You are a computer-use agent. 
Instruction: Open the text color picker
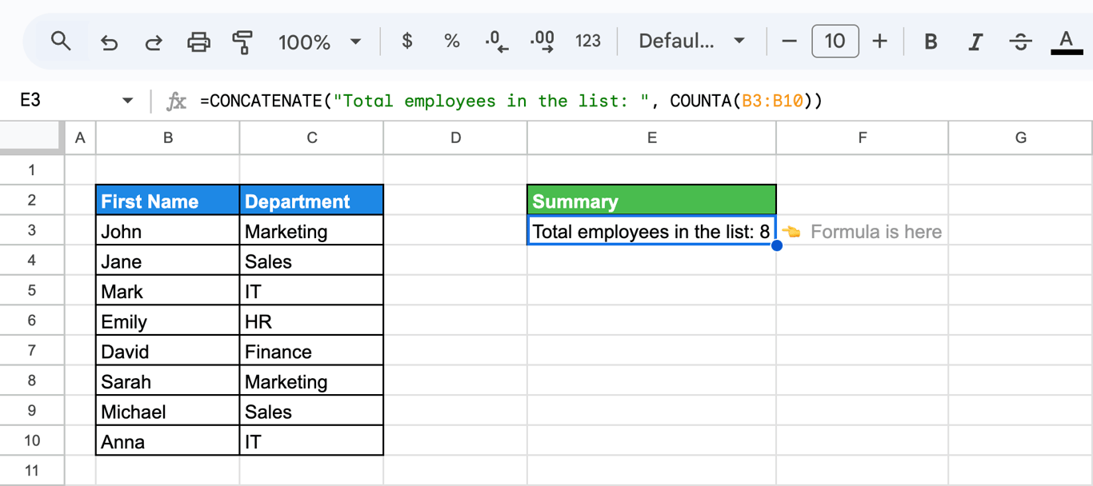coord(1066,42)
